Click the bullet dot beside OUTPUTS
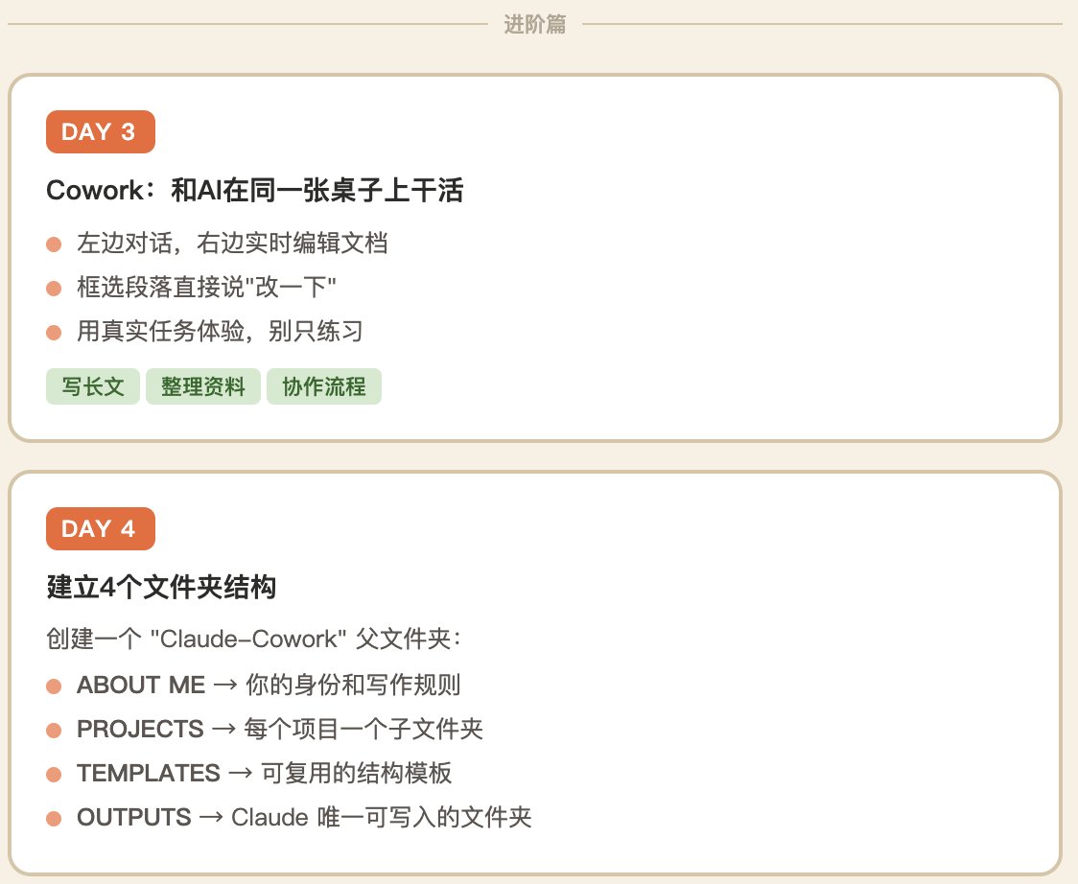 (x=54, y=819)
